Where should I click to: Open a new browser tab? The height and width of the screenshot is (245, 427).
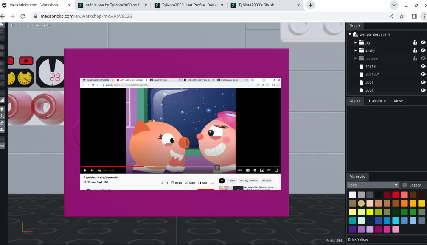click(310, 5)
